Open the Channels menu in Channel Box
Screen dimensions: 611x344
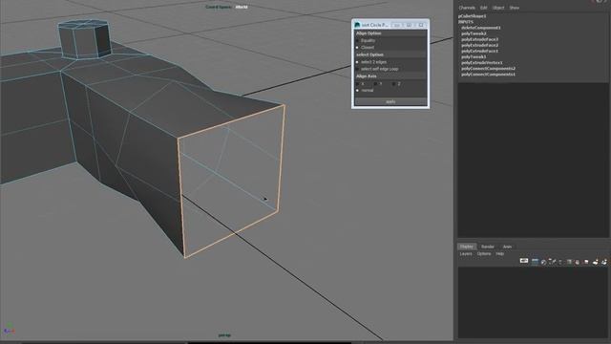click(467, 8)
